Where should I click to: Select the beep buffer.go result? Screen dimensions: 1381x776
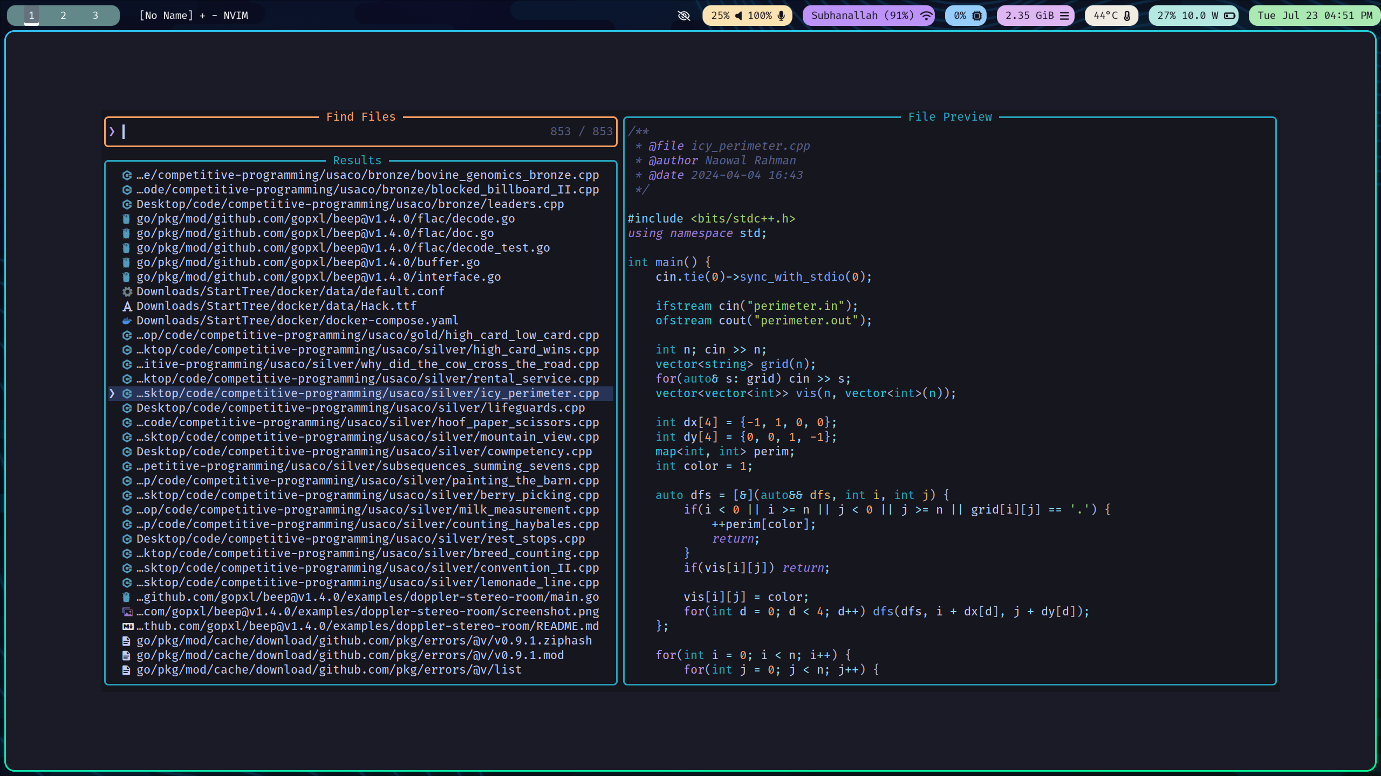[x=360, y=262]
